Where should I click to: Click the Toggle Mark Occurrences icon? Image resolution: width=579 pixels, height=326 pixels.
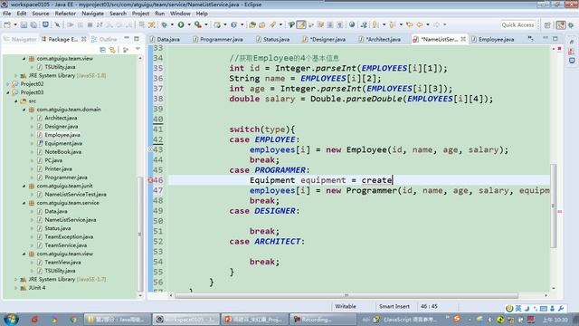(301, 24)
